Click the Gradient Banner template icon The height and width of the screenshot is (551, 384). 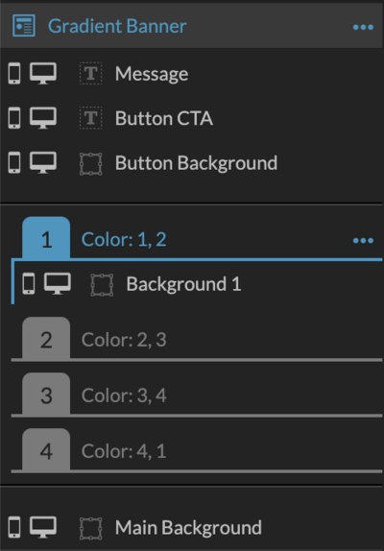coord(24,26)
